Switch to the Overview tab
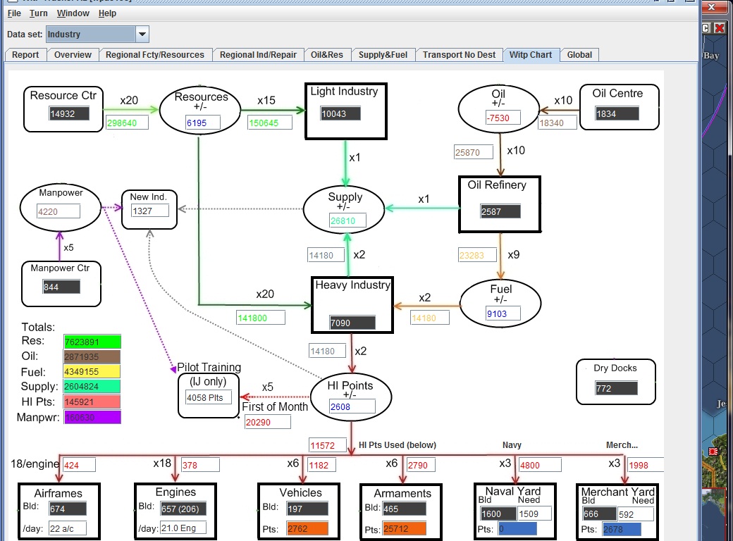The height and width of the screenshot is (541, 733). pyautogui.click(x=73, y=55)
